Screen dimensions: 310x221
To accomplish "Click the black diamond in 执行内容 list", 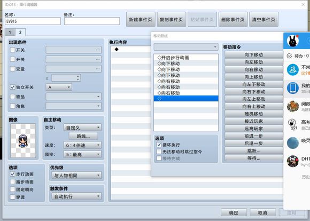I will (117, 49).
